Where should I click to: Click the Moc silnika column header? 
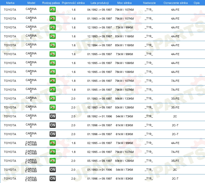point(125,3)
